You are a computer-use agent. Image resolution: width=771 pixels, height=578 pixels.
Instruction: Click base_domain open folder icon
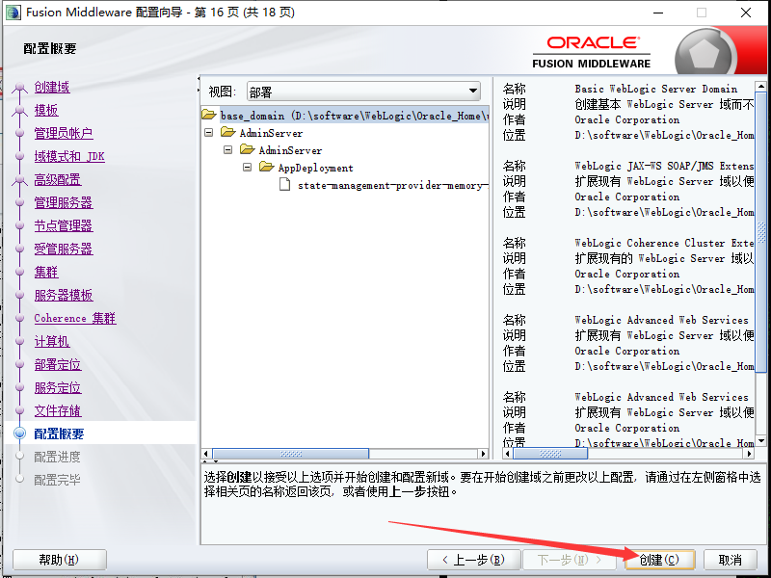pyautogui.click(x=209, y=115)
